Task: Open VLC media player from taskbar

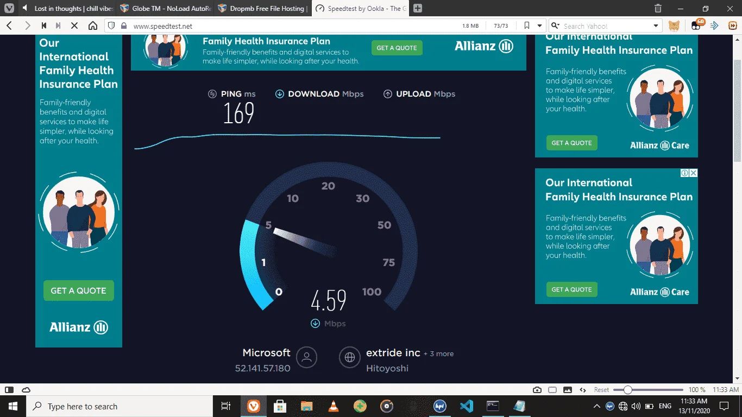Action: pyautogui.click(x=334, y=406)
